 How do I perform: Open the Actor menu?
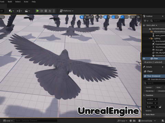(x=26, y=2)
